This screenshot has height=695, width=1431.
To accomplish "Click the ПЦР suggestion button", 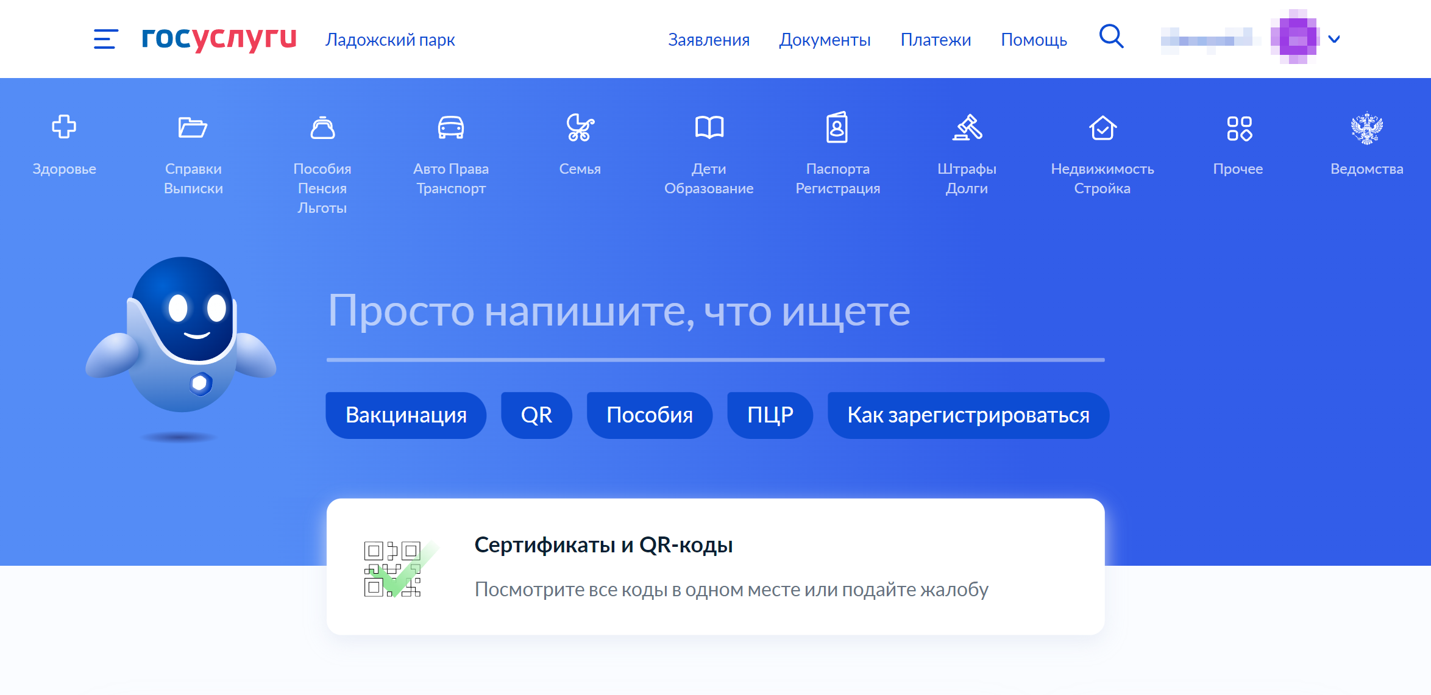I will click(770, 415).
